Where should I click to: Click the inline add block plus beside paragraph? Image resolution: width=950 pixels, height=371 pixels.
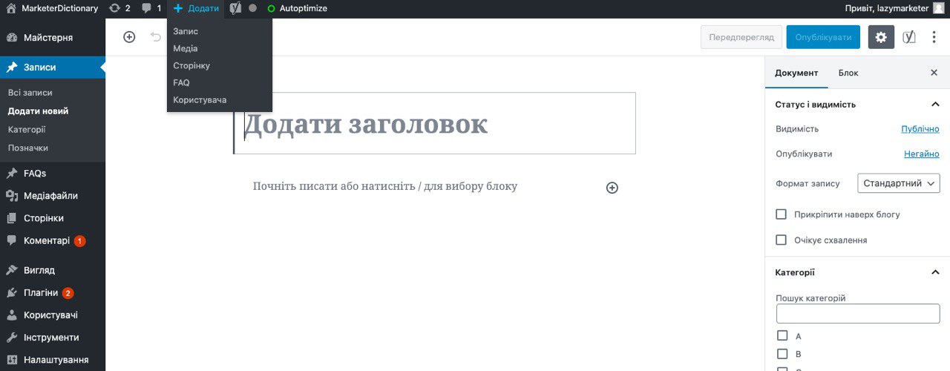pos(612,188)
